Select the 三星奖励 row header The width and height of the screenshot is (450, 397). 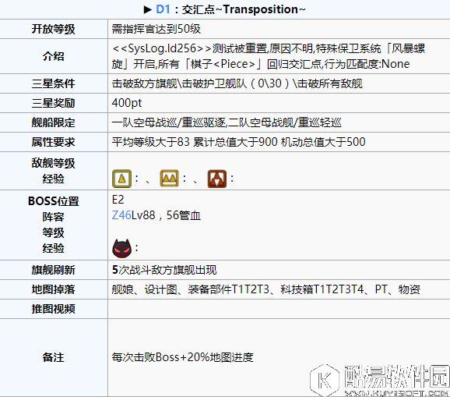pyautogui.click(x=54, y=103)
